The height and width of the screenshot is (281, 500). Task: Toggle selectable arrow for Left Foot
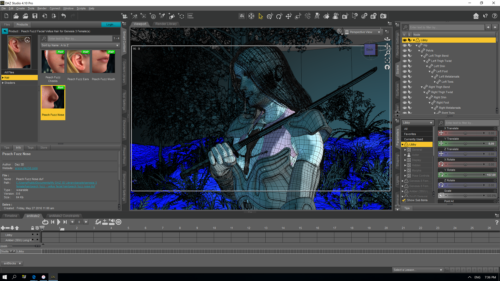410,71
